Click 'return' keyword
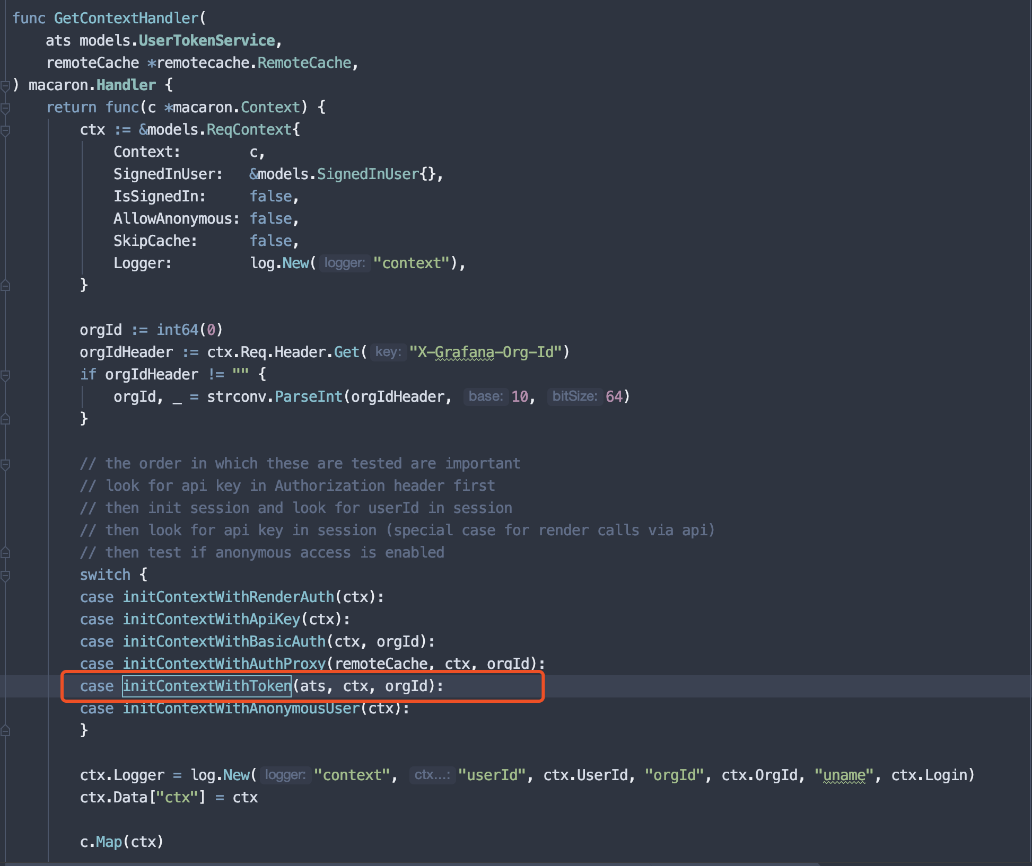The width and height of the screenshot is (1032, 866). click(x=71, y=107)
